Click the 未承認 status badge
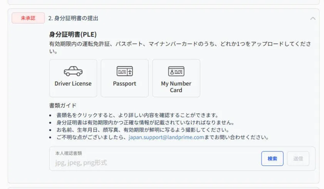 (28, 18)
